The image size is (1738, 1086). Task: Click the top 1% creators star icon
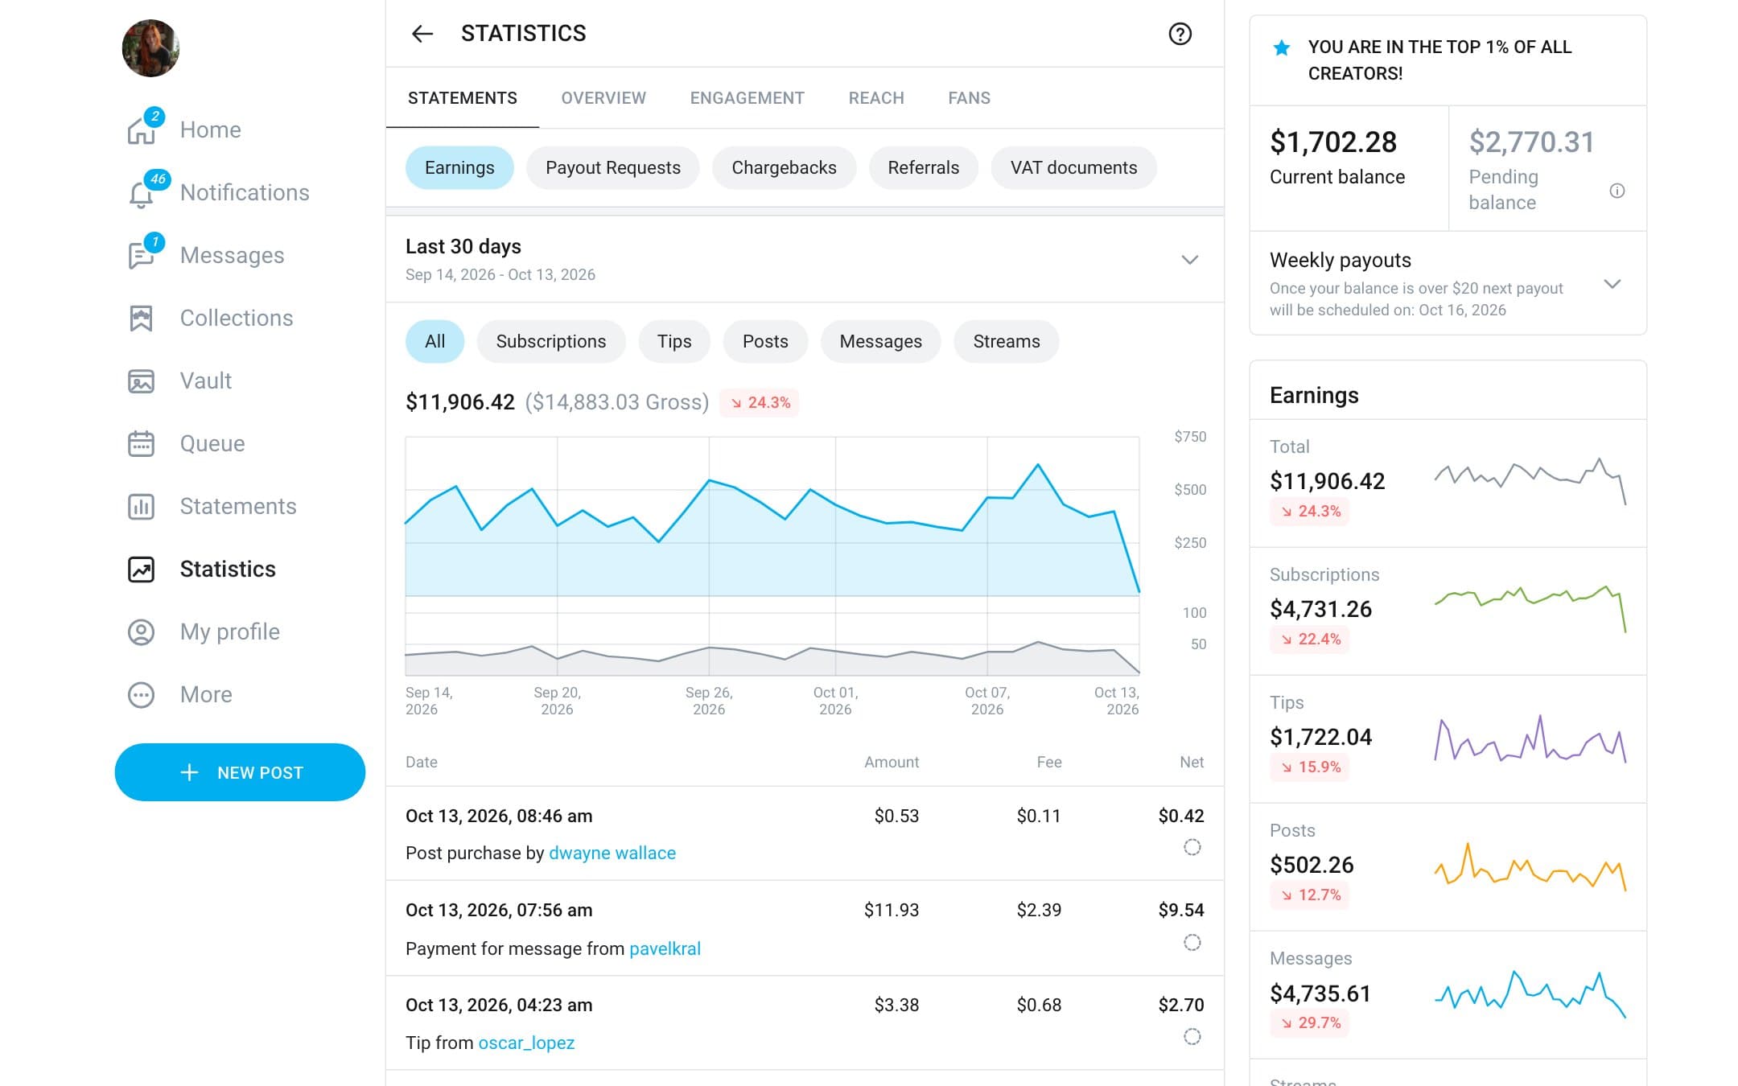[x=1282, y=47]
